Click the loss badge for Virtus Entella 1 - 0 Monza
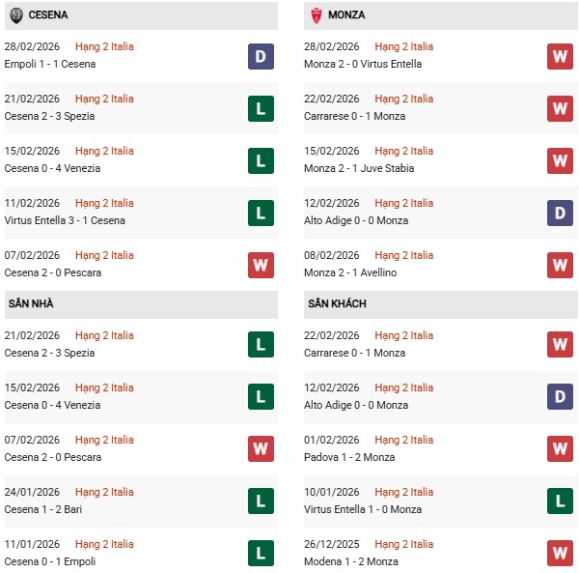579x573 pixels. pos(560,501)
